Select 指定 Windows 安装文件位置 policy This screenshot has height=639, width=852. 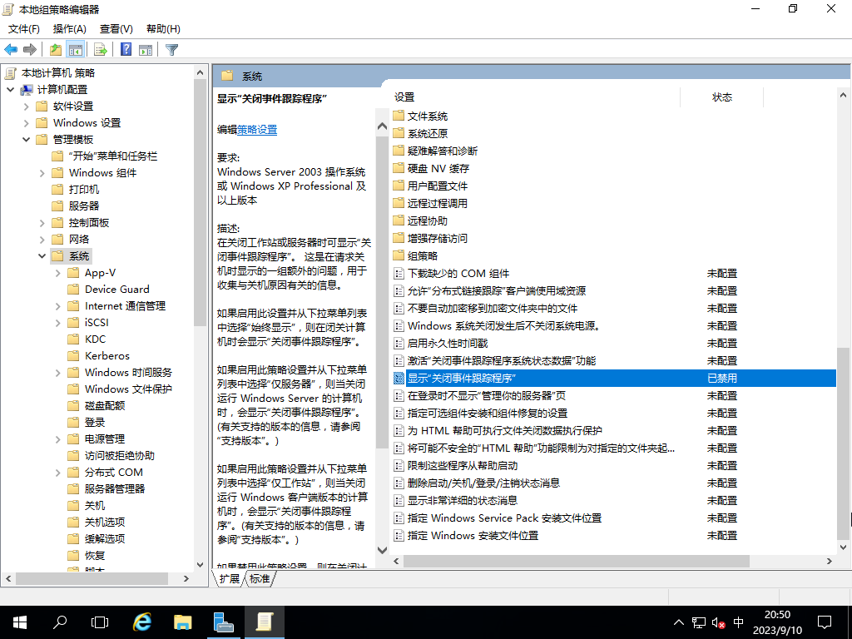[x=473, y=535]
